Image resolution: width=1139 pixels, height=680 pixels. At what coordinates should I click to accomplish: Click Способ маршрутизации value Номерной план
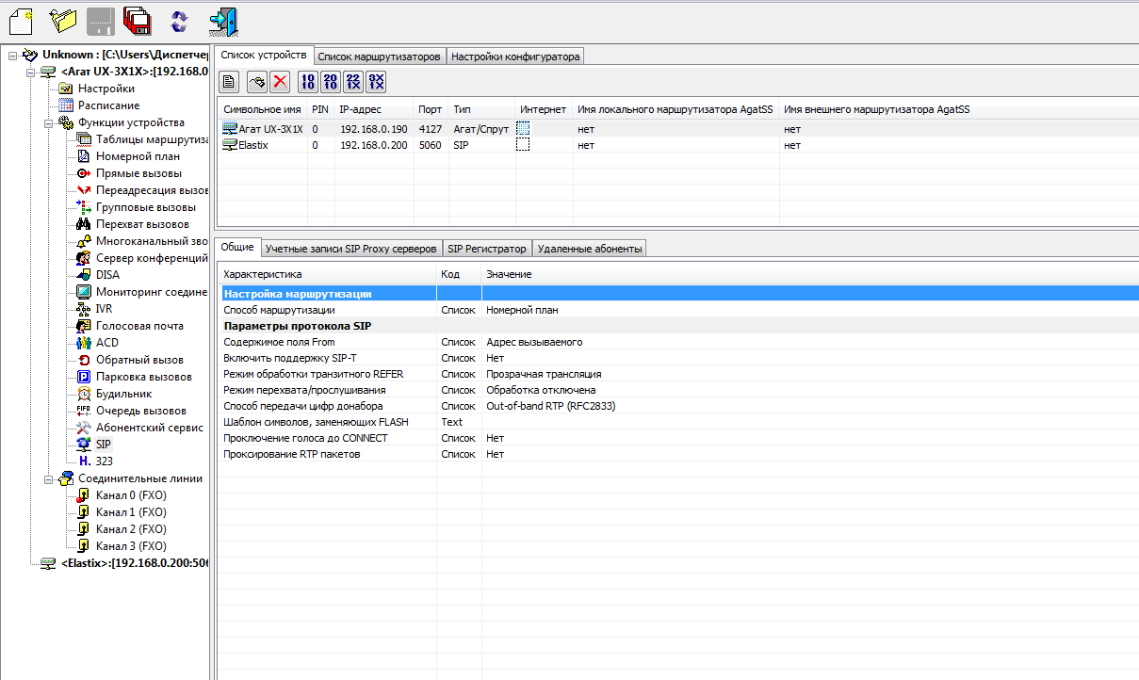click(x=522, y=310)
